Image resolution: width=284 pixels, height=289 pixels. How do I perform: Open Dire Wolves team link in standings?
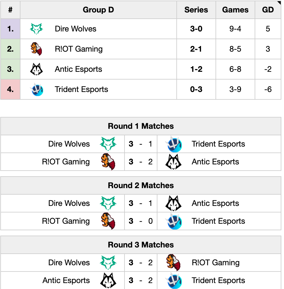tap(76, 29)
